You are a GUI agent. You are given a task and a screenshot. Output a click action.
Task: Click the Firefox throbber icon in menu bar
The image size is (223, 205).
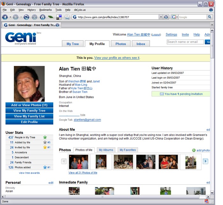(x=211, y=10)
